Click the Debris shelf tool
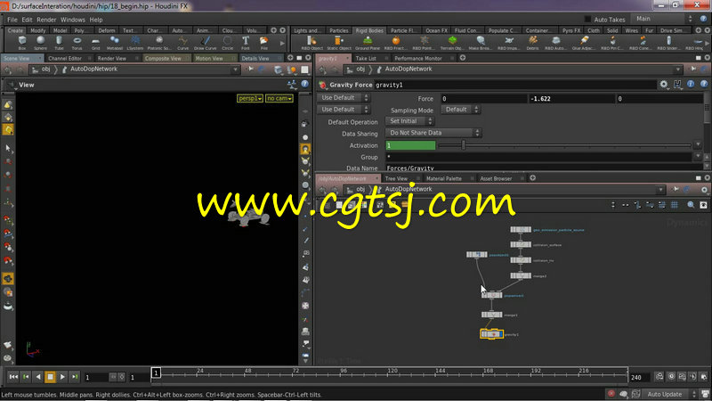Screen dimensions: 712x401 pyautogui.click(x=532, y=43)
